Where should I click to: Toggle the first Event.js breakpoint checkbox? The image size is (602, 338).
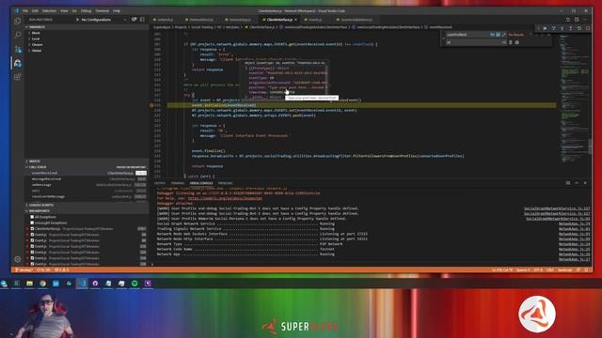tap(32, 235)
